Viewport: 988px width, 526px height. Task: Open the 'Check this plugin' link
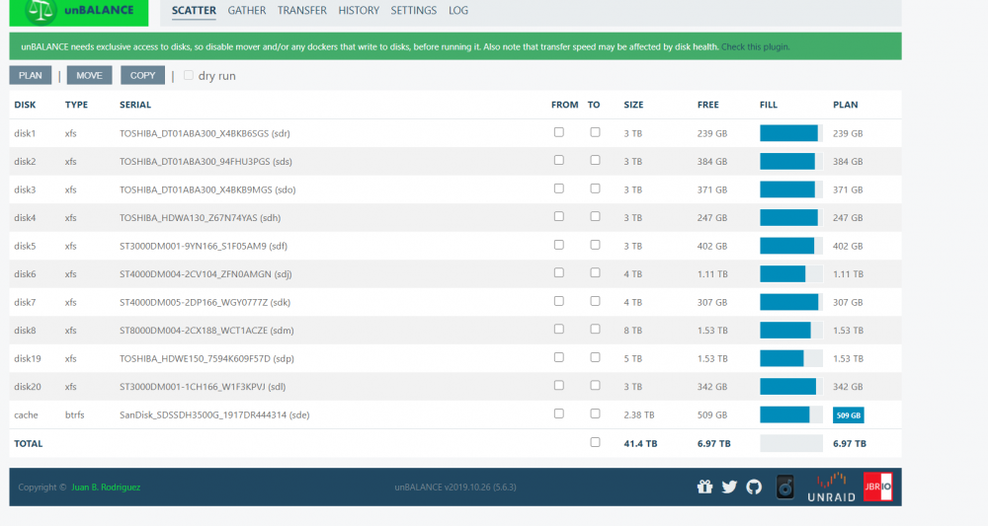point(755,46)
